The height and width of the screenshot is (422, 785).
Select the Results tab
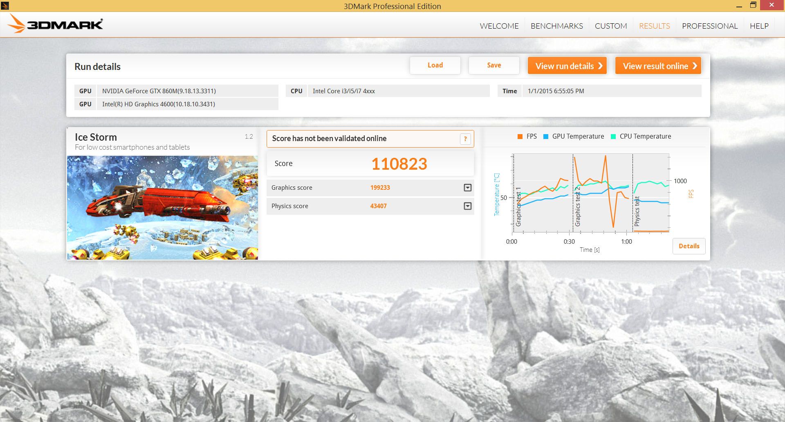tap(655, 26)
